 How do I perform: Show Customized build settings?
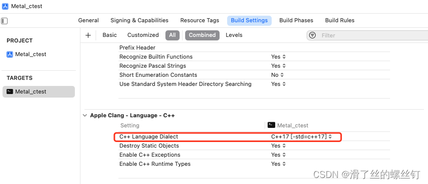point(143,35)
